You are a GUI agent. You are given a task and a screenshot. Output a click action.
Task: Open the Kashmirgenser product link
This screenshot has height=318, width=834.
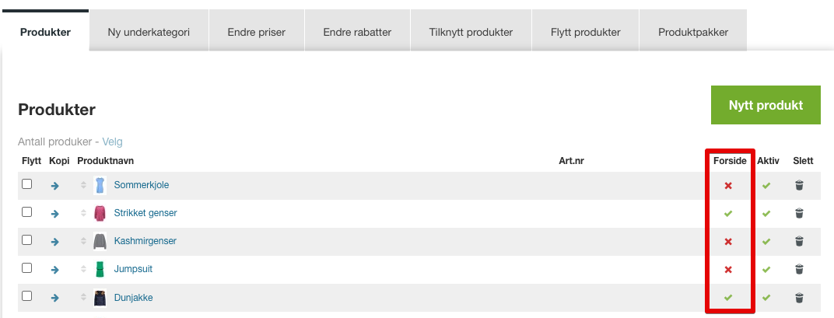145,241
